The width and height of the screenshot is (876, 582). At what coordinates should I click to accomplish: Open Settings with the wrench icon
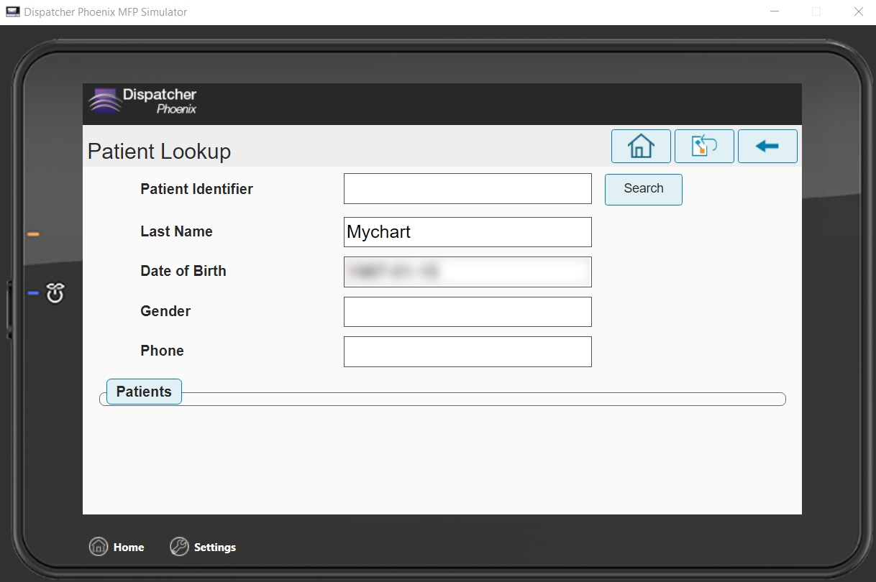179,547
